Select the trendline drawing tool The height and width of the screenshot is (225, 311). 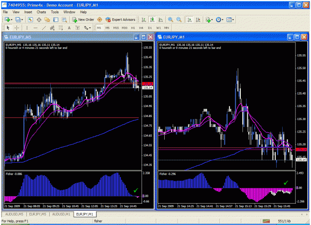pos(44,28)
